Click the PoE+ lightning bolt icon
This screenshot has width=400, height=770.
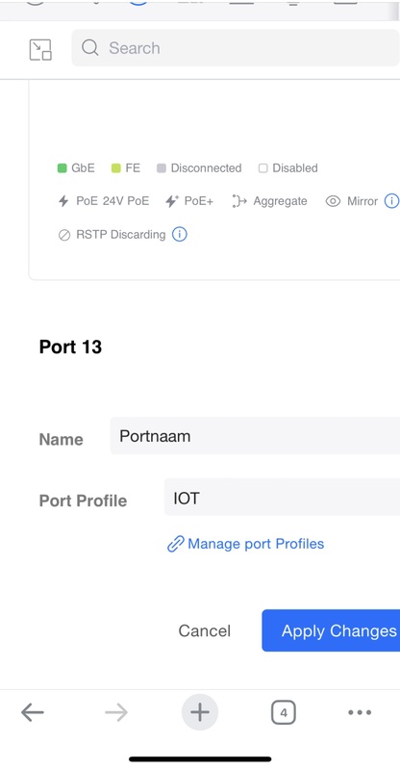coord(171,201)
